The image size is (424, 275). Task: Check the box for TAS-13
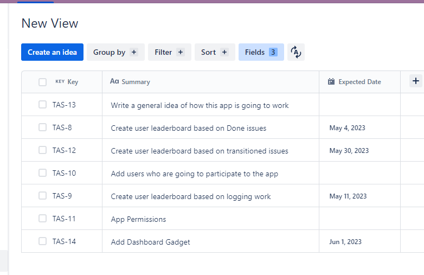pyautogui.click(x=42, y=104)
